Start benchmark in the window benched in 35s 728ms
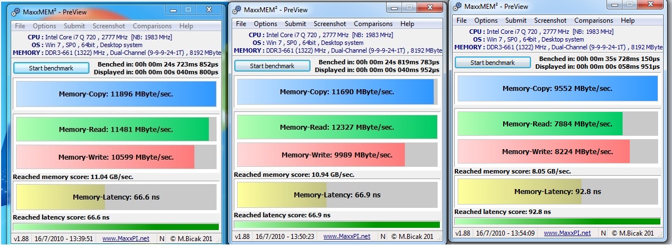This screenshot has height=250, width=672. 493,63
